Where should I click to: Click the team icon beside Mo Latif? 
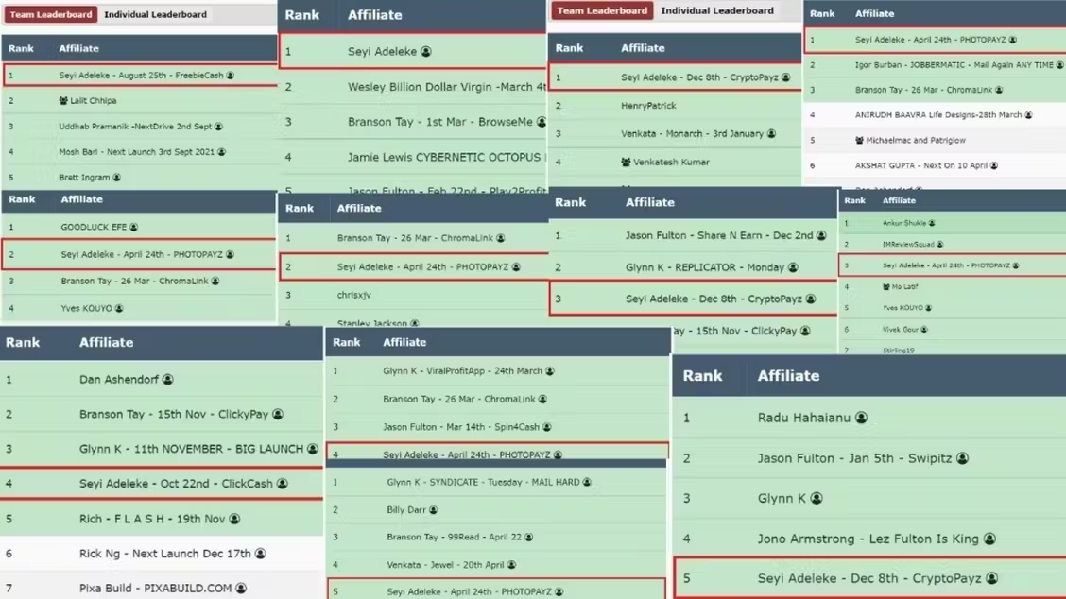[885, 287]
